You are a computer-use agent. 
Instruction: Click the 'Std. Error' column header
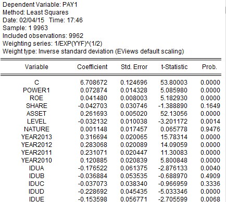pyautogui.click(x=134, y=67)
